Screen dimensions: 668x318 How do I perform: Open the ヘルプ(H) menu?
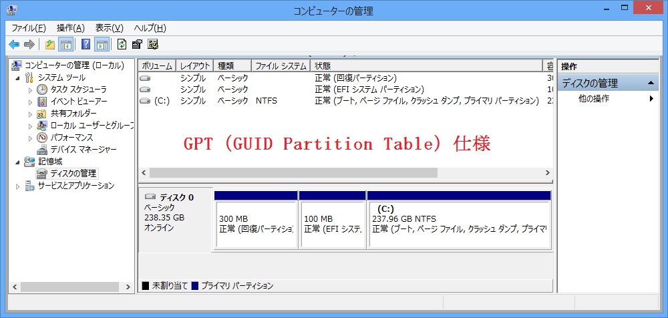tap(150, 28)
